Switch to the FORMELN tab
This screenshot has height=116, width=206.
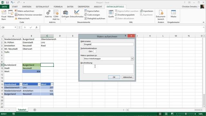pos(58,6)
